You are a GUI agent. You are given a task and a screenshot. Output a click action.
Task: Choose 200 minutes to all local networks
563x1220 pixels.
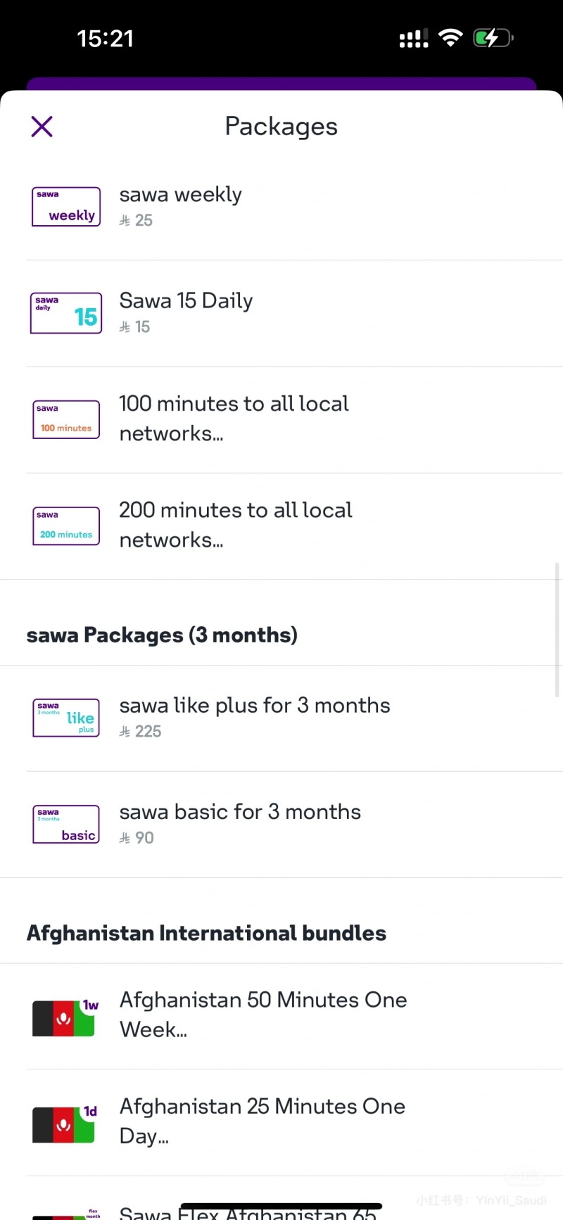tap(294, 526)
